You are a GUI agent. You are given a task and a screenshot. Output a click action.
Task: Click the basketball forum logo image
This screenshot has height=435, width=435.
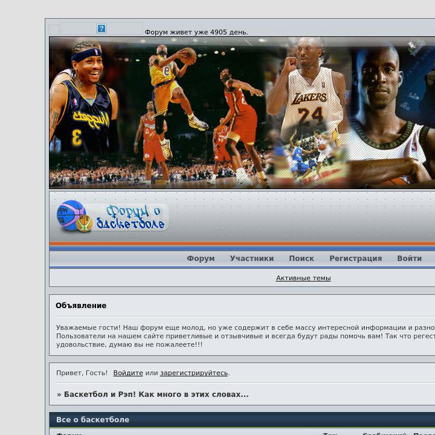(x=112, y=216)
